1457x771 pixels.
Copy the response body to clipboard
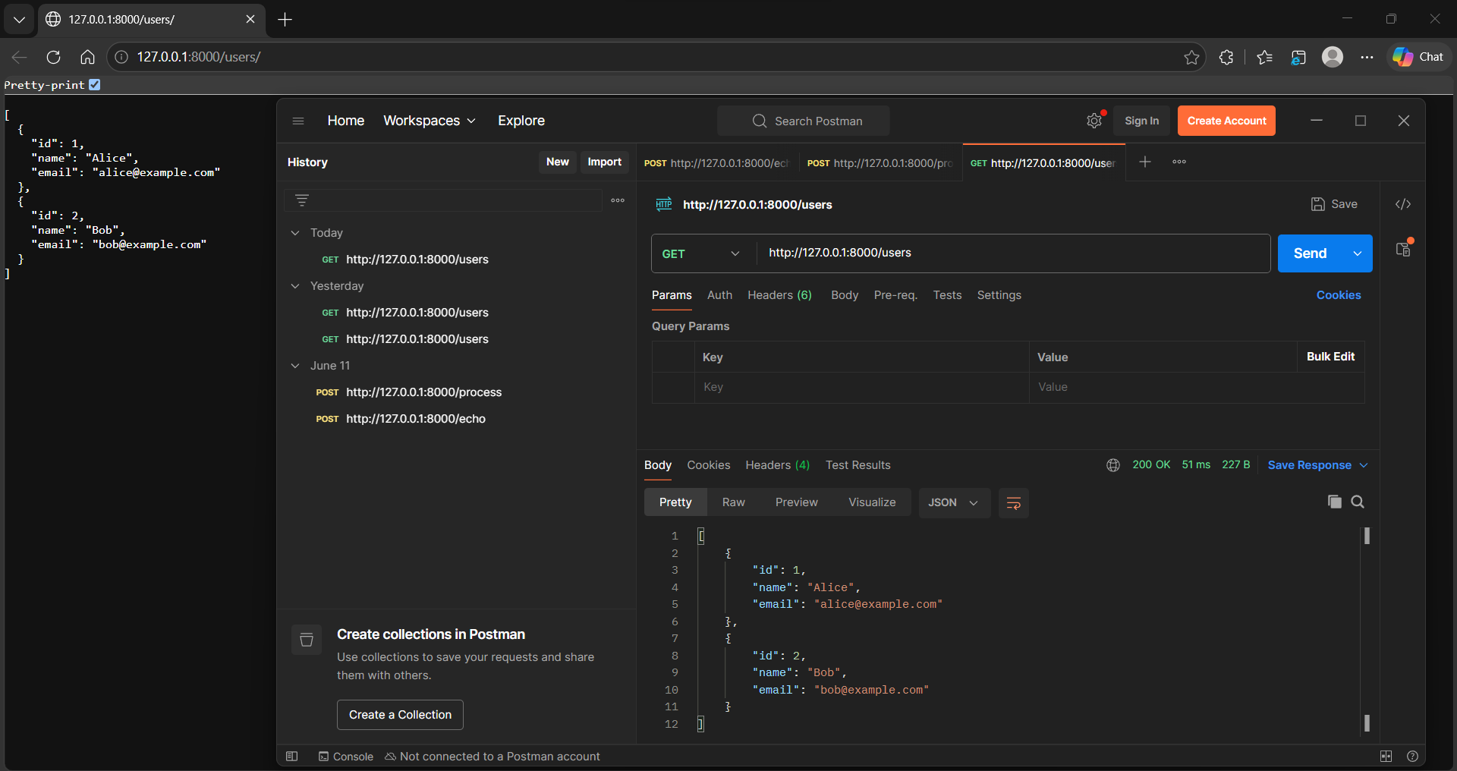(x=1334, y=502)
